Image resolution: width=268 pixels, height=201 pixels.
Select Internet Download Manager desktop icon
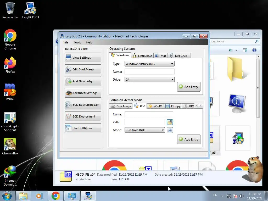pyautogui.click(x=10, y=176)
